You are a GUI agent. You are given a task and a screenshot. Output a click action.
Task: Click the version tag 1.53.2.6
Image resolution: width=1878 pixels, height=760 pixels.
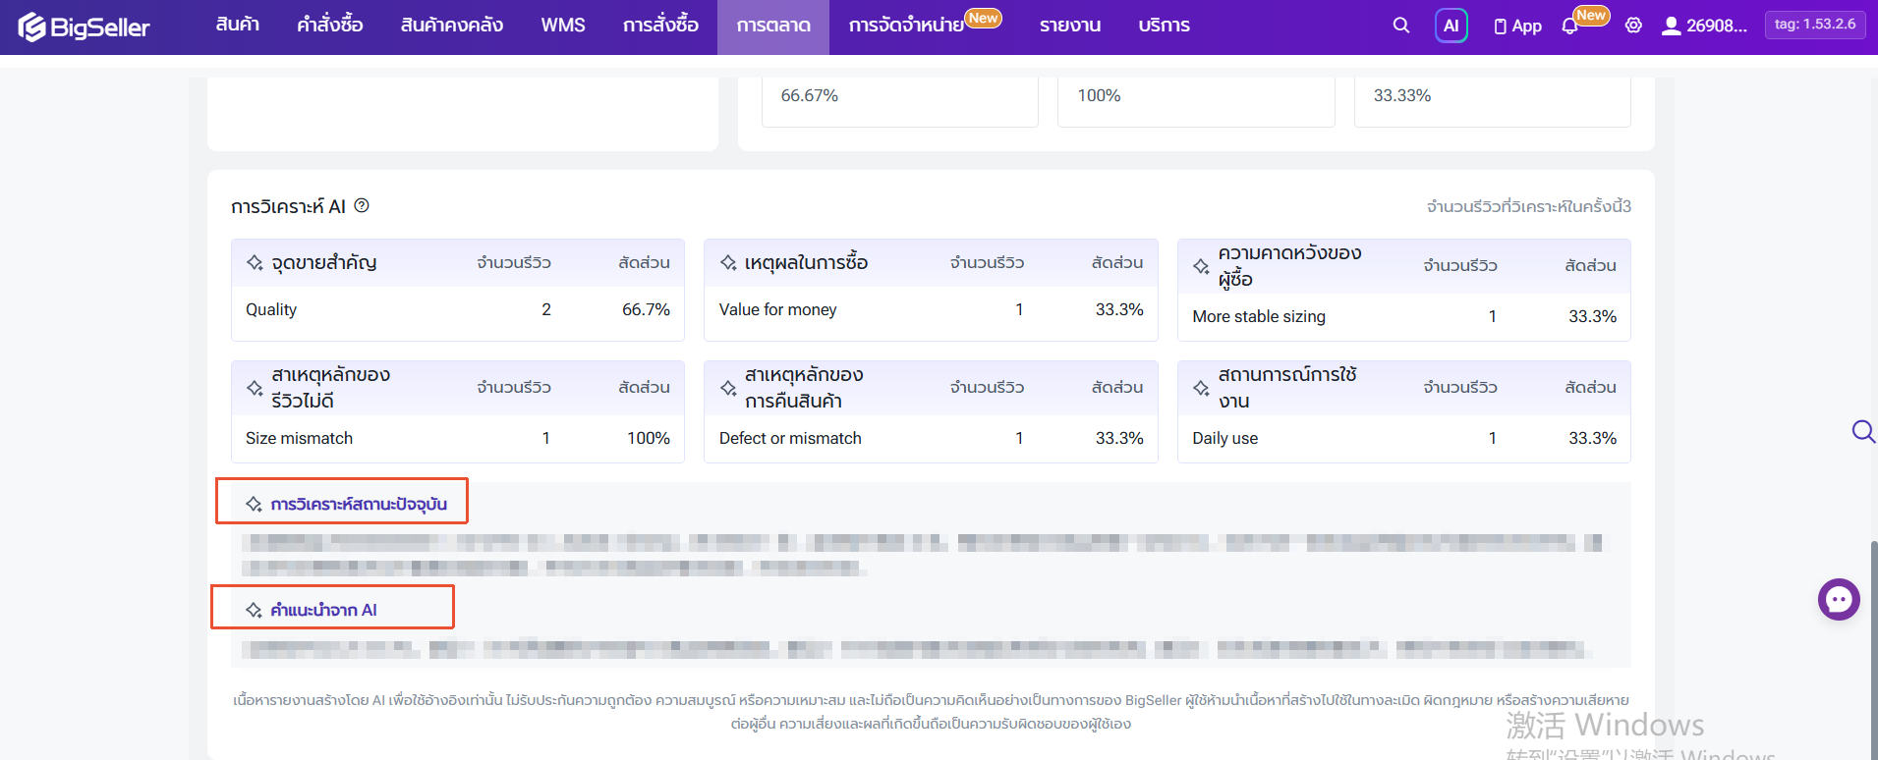point(1815,25)
